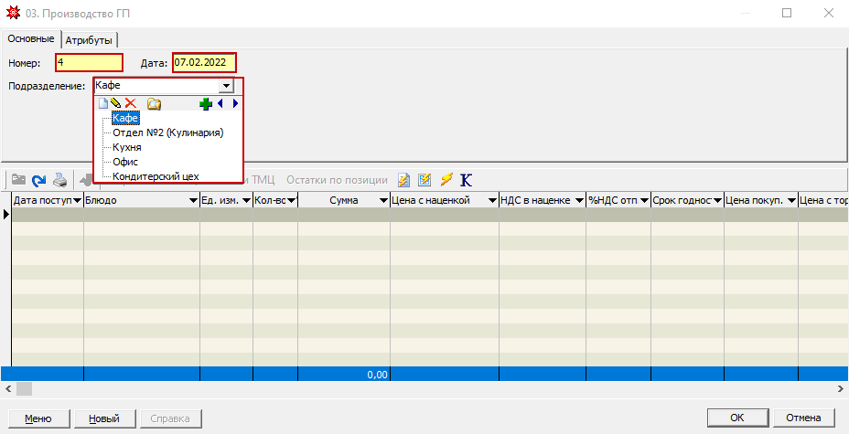Click the refresh icon in table toolbar
849x434 pixels.
39,180
